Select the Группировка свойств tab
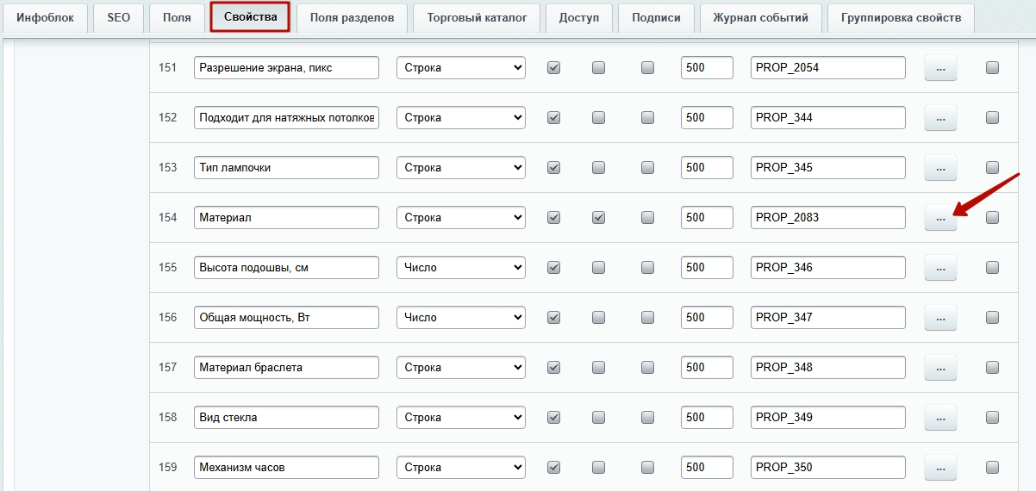The height and width of the screenshot is (491, 1036). pyautogui.click(x=901, y=17)
